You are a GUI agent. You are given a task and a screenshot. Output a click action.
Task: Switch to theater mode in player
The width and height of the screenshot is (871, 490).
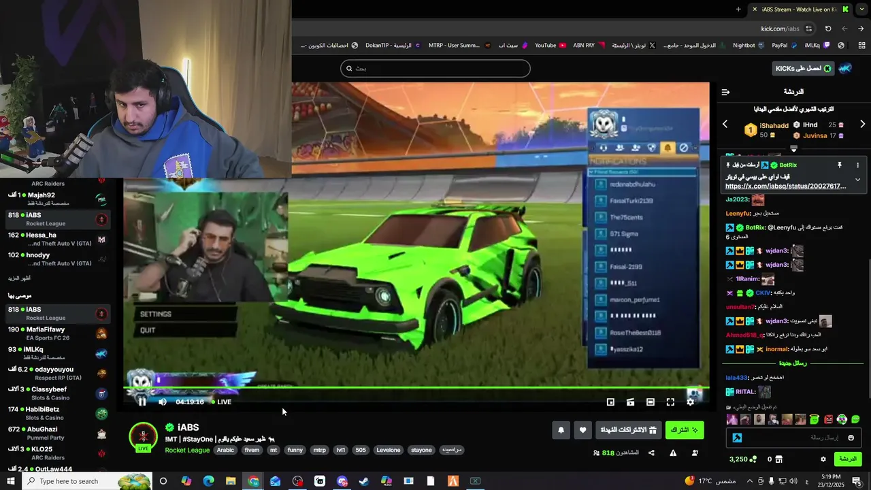coord(651,402)
